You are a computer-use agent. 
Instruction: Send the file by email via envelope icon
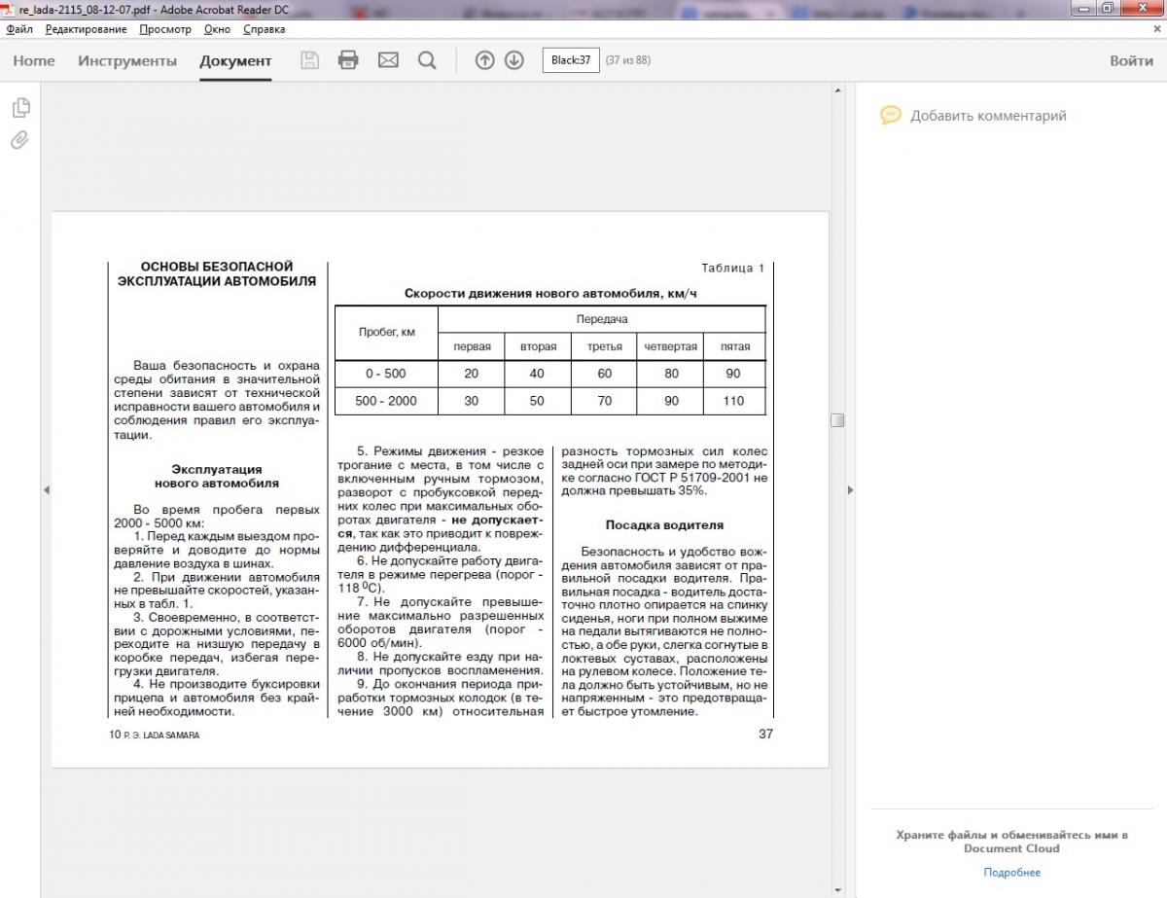(388, 60)
